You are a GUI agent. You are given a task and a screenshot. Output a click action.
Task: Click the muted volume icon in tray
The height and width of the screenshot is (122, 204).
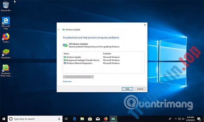point(183,119)
